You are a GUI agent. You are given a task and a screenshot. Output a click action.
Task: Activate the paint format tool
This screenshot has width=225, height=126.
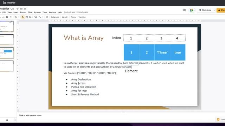11,17
